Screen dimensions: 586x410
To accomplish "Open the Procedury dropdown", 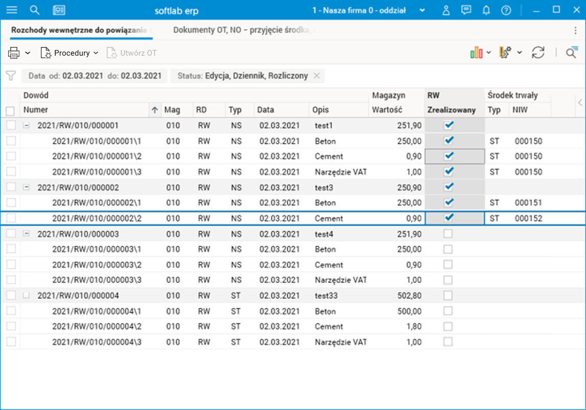I will 70,53.
